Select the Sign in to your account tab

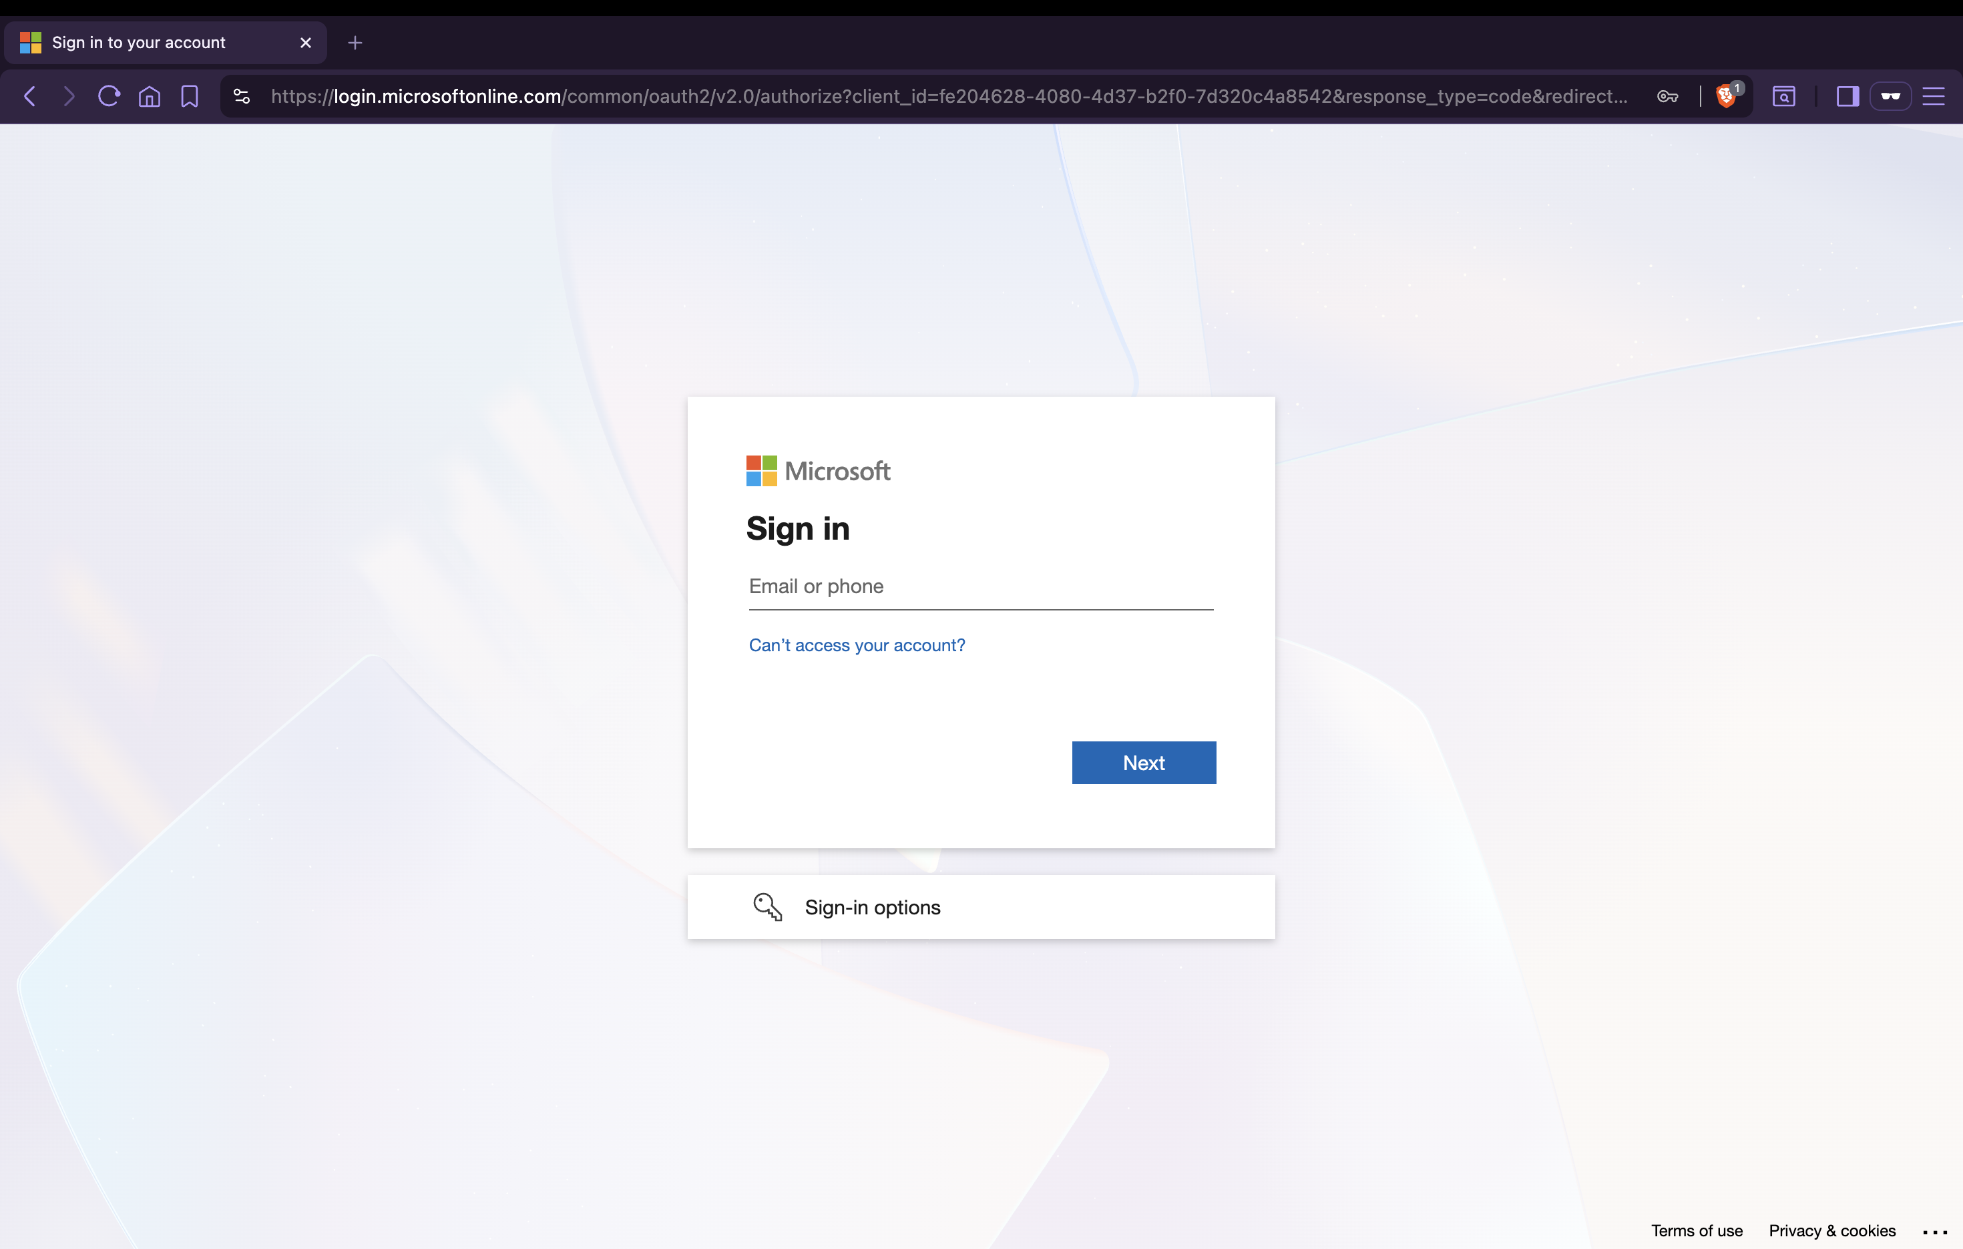(139, 42)
